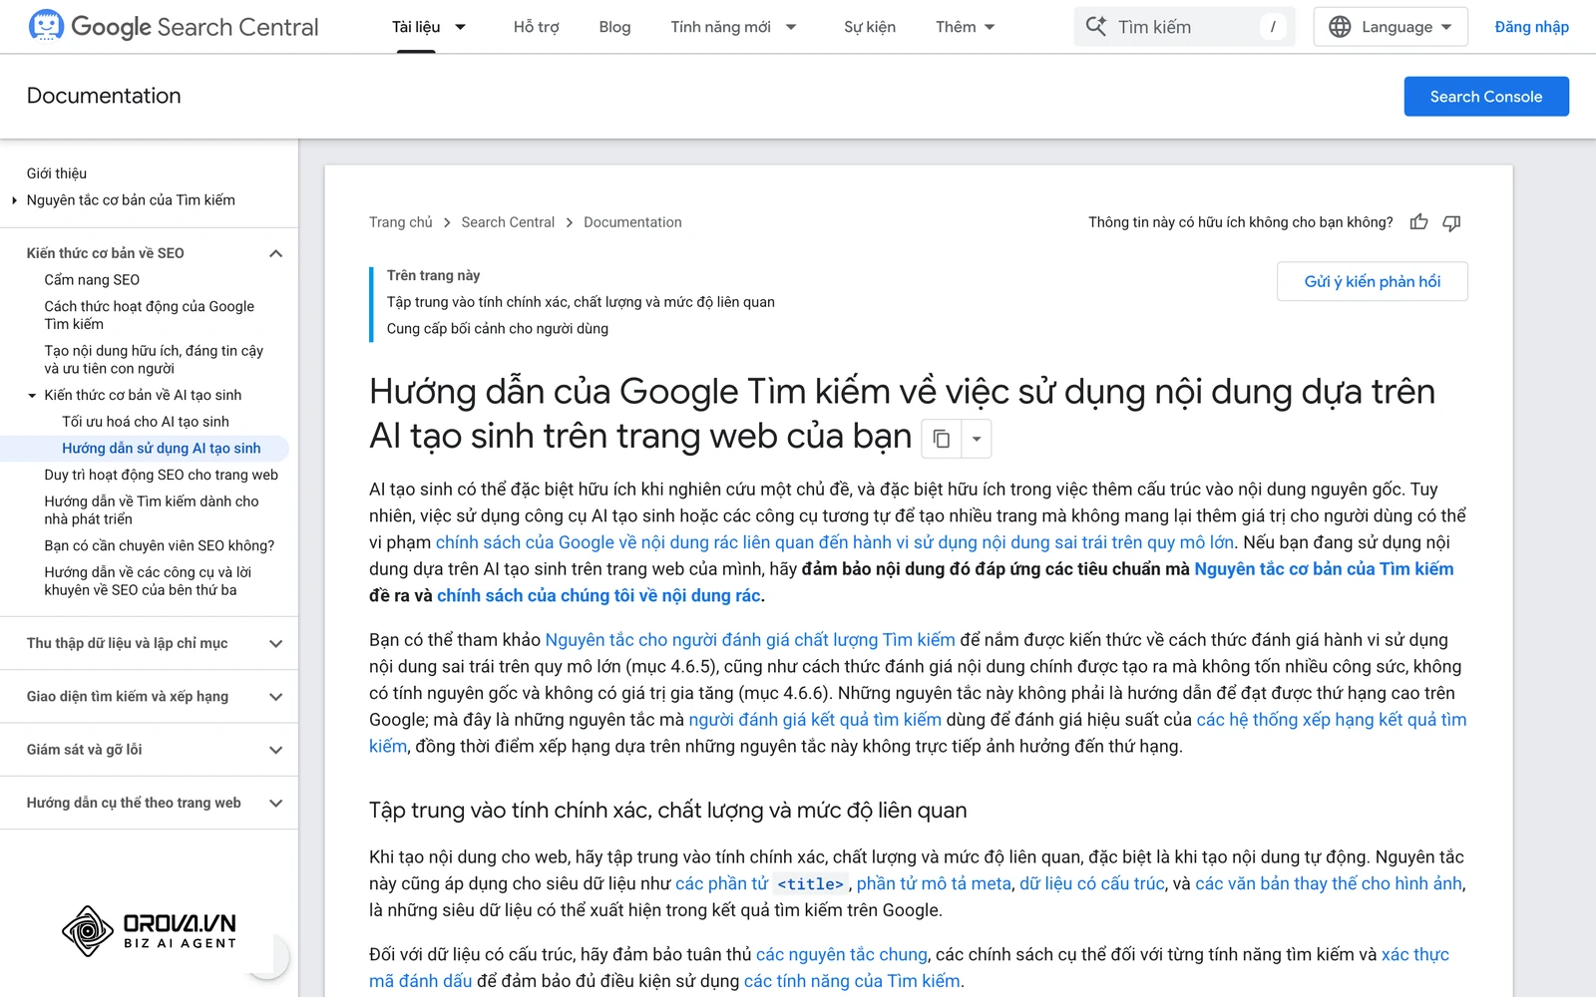Click the thumbs up feedback icon
Viewport: 1596px width, 997px height.
(x=1418, y=222)
